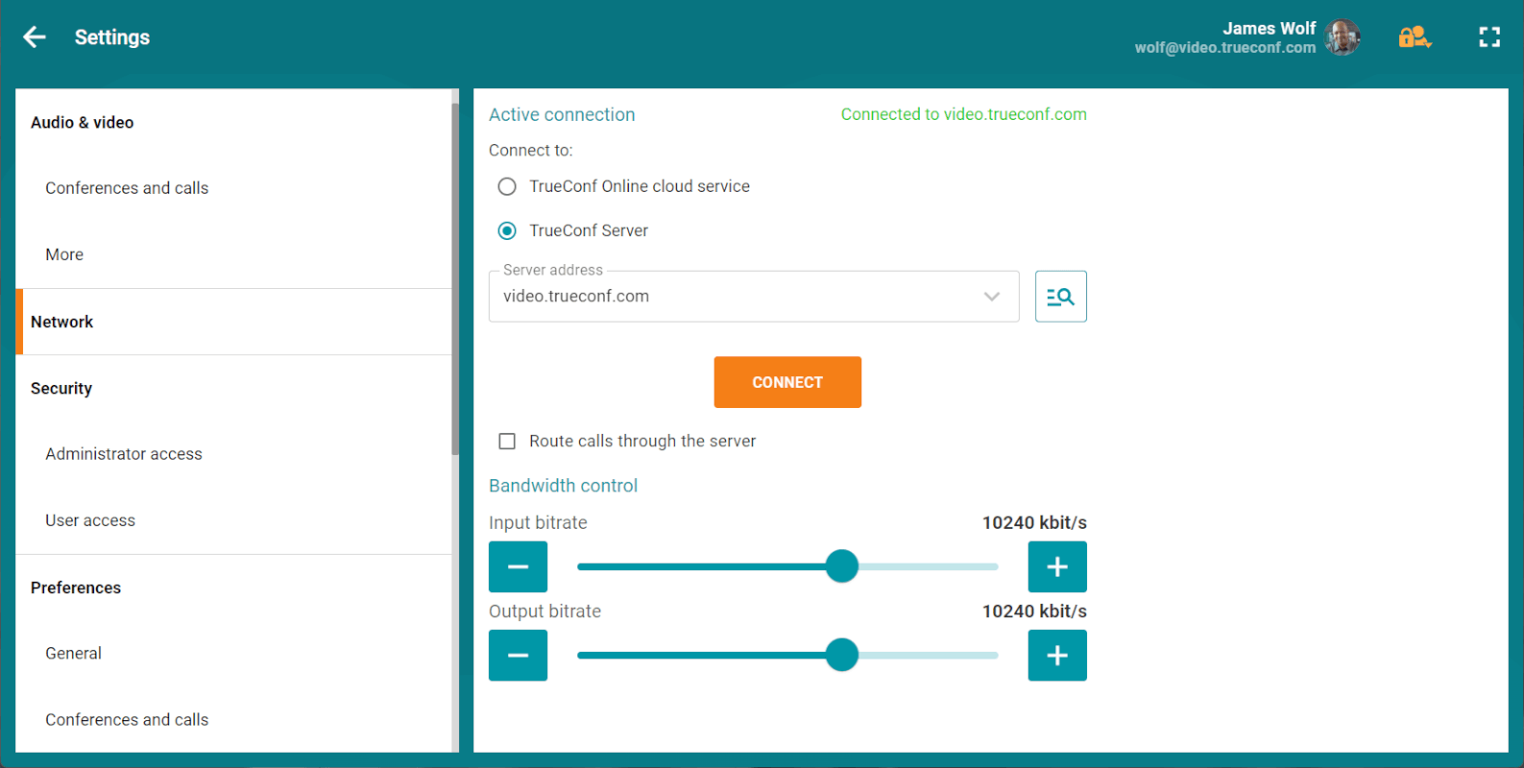Open the server search list icon
The height and width of the screenshot is (768, 1524).
tap(1060, 297)
